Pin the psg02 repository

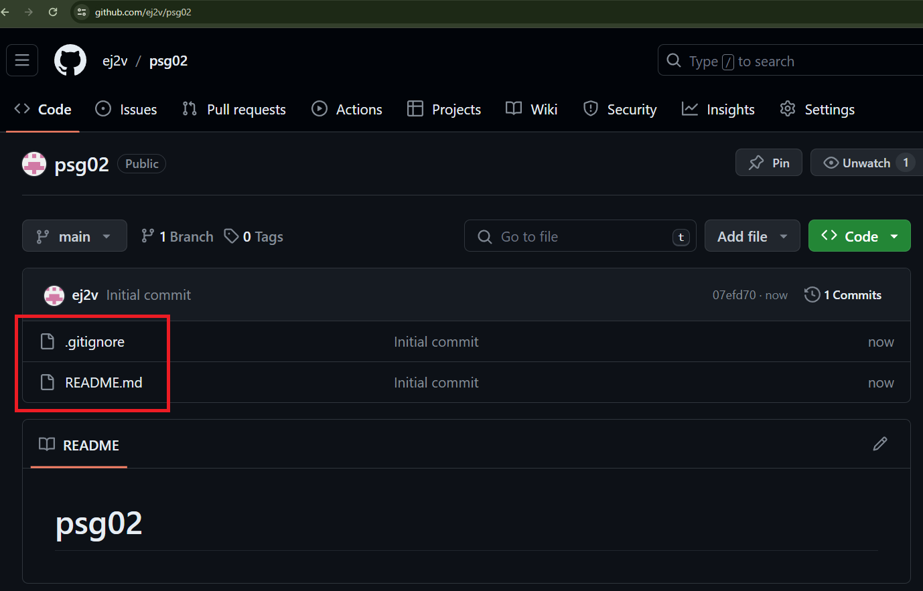pos(768,163)
